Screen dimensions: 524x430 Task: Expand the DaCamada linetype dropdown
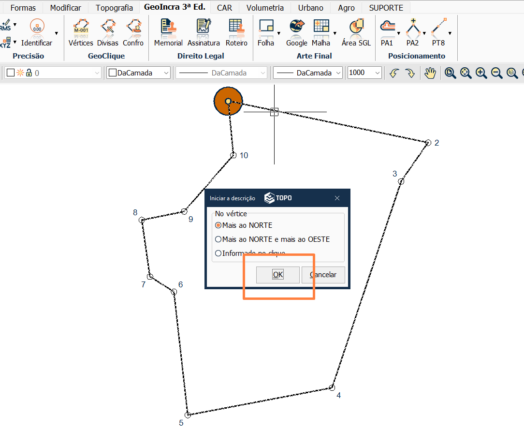point(262,73)
